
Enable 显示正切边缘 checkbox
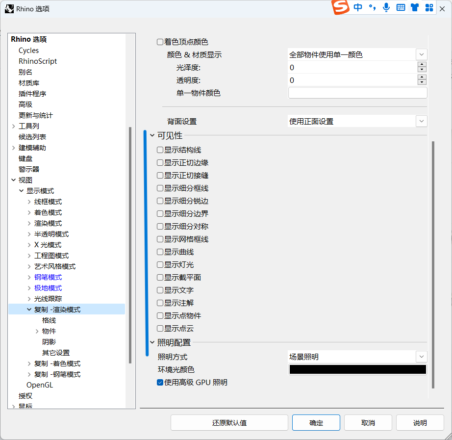(160, 162)
